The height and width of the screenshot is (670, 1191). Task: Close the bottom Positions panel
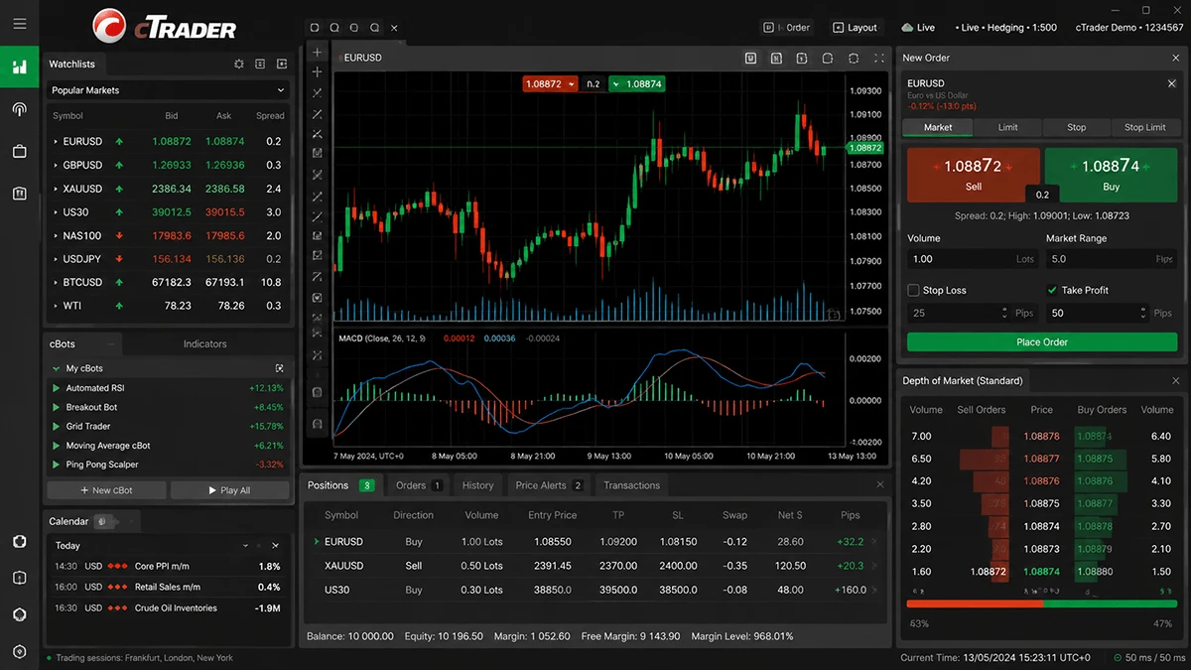coord(880,484)
